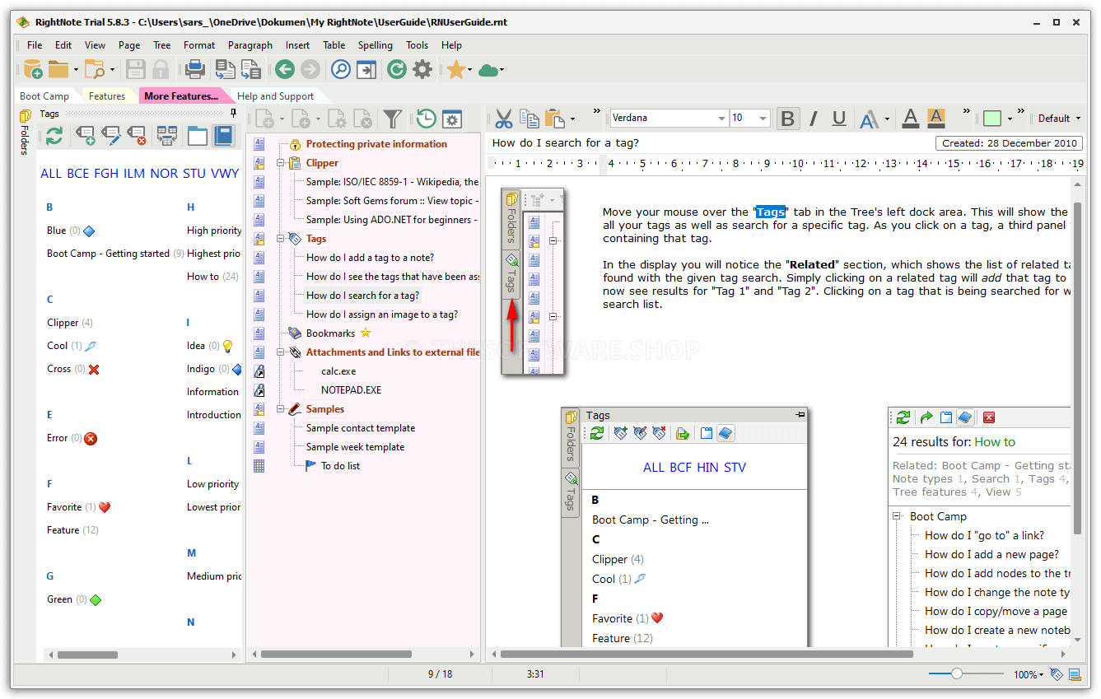Open the Spelling menu
The image size is (1101, 699).
[376, 45]
